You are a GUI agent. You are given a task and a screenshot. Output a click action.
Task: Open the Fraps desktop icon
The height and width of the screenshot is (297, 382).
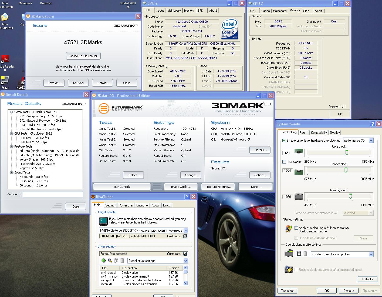click(x=5, y=82)
